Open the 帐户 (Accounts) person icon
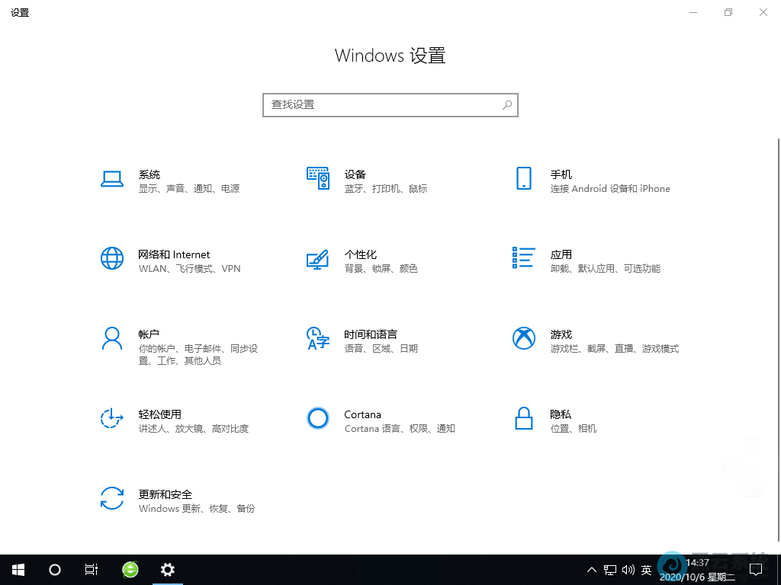781x585 pixels. (112, 338)
